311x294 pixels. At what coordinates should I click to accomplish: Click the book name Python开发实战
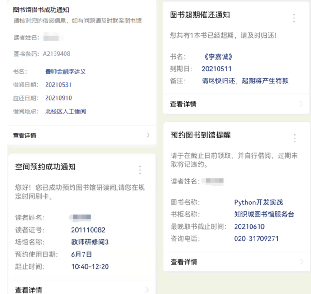(x=258, y=202)
